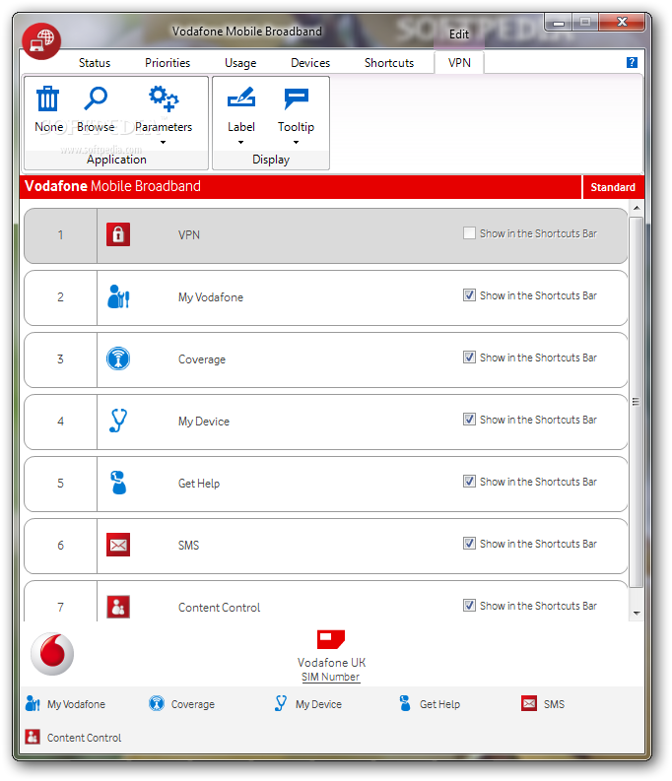
Task: Select the Coverage row label
Action: pyautogui.click(x=202, y=359)
